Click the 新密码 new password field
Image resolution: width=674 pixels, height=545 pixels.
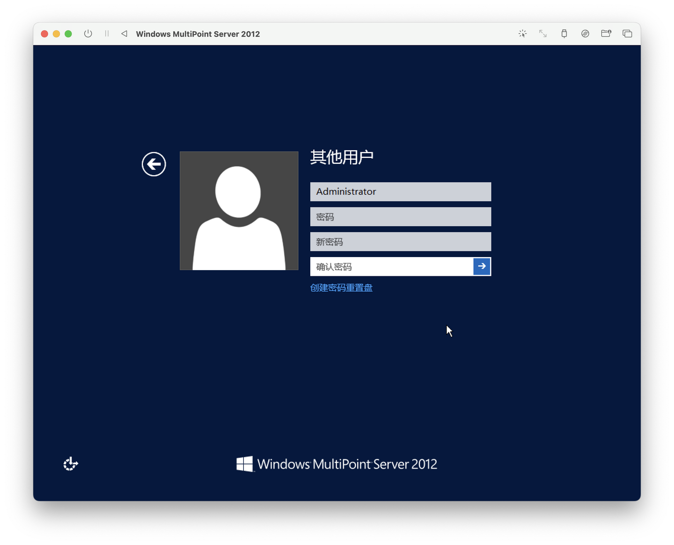point(401,242)
